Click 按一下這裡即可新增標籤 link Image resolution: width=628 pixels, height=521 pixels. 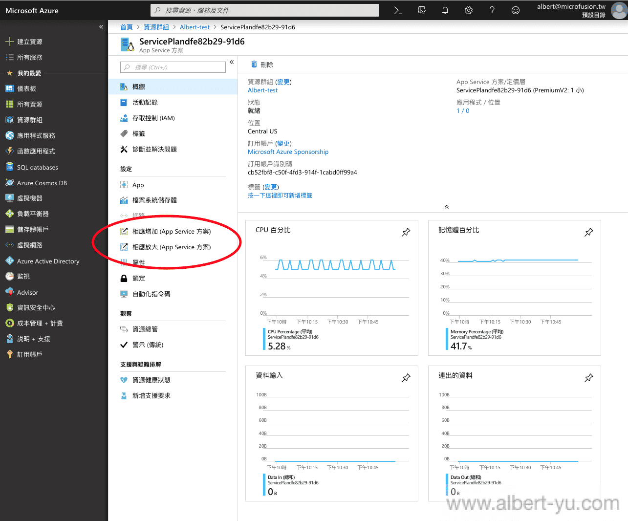(x=280, y=195)
